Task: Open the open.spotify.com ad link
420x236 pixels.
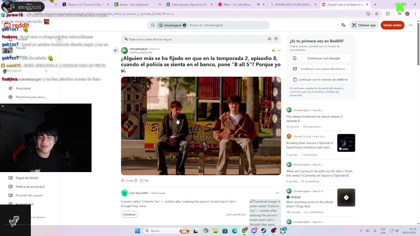Action: point(236,215)
